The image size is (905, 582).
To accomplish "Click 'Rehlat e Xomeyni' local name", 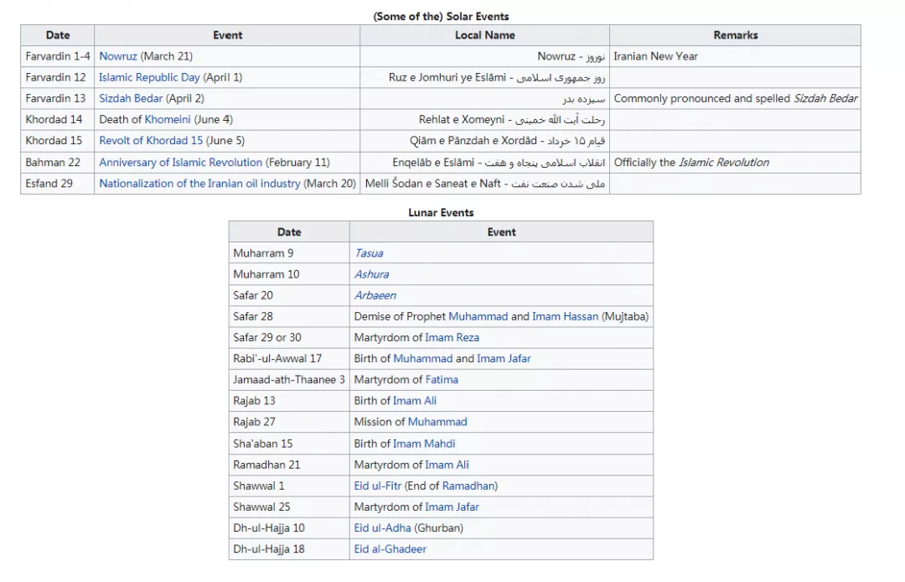I will click(x=462, y=120).
